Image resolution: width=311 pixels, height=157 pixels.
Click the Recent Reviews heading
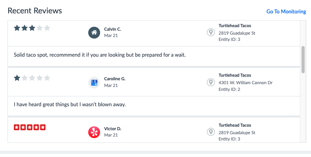coord(35,11)
